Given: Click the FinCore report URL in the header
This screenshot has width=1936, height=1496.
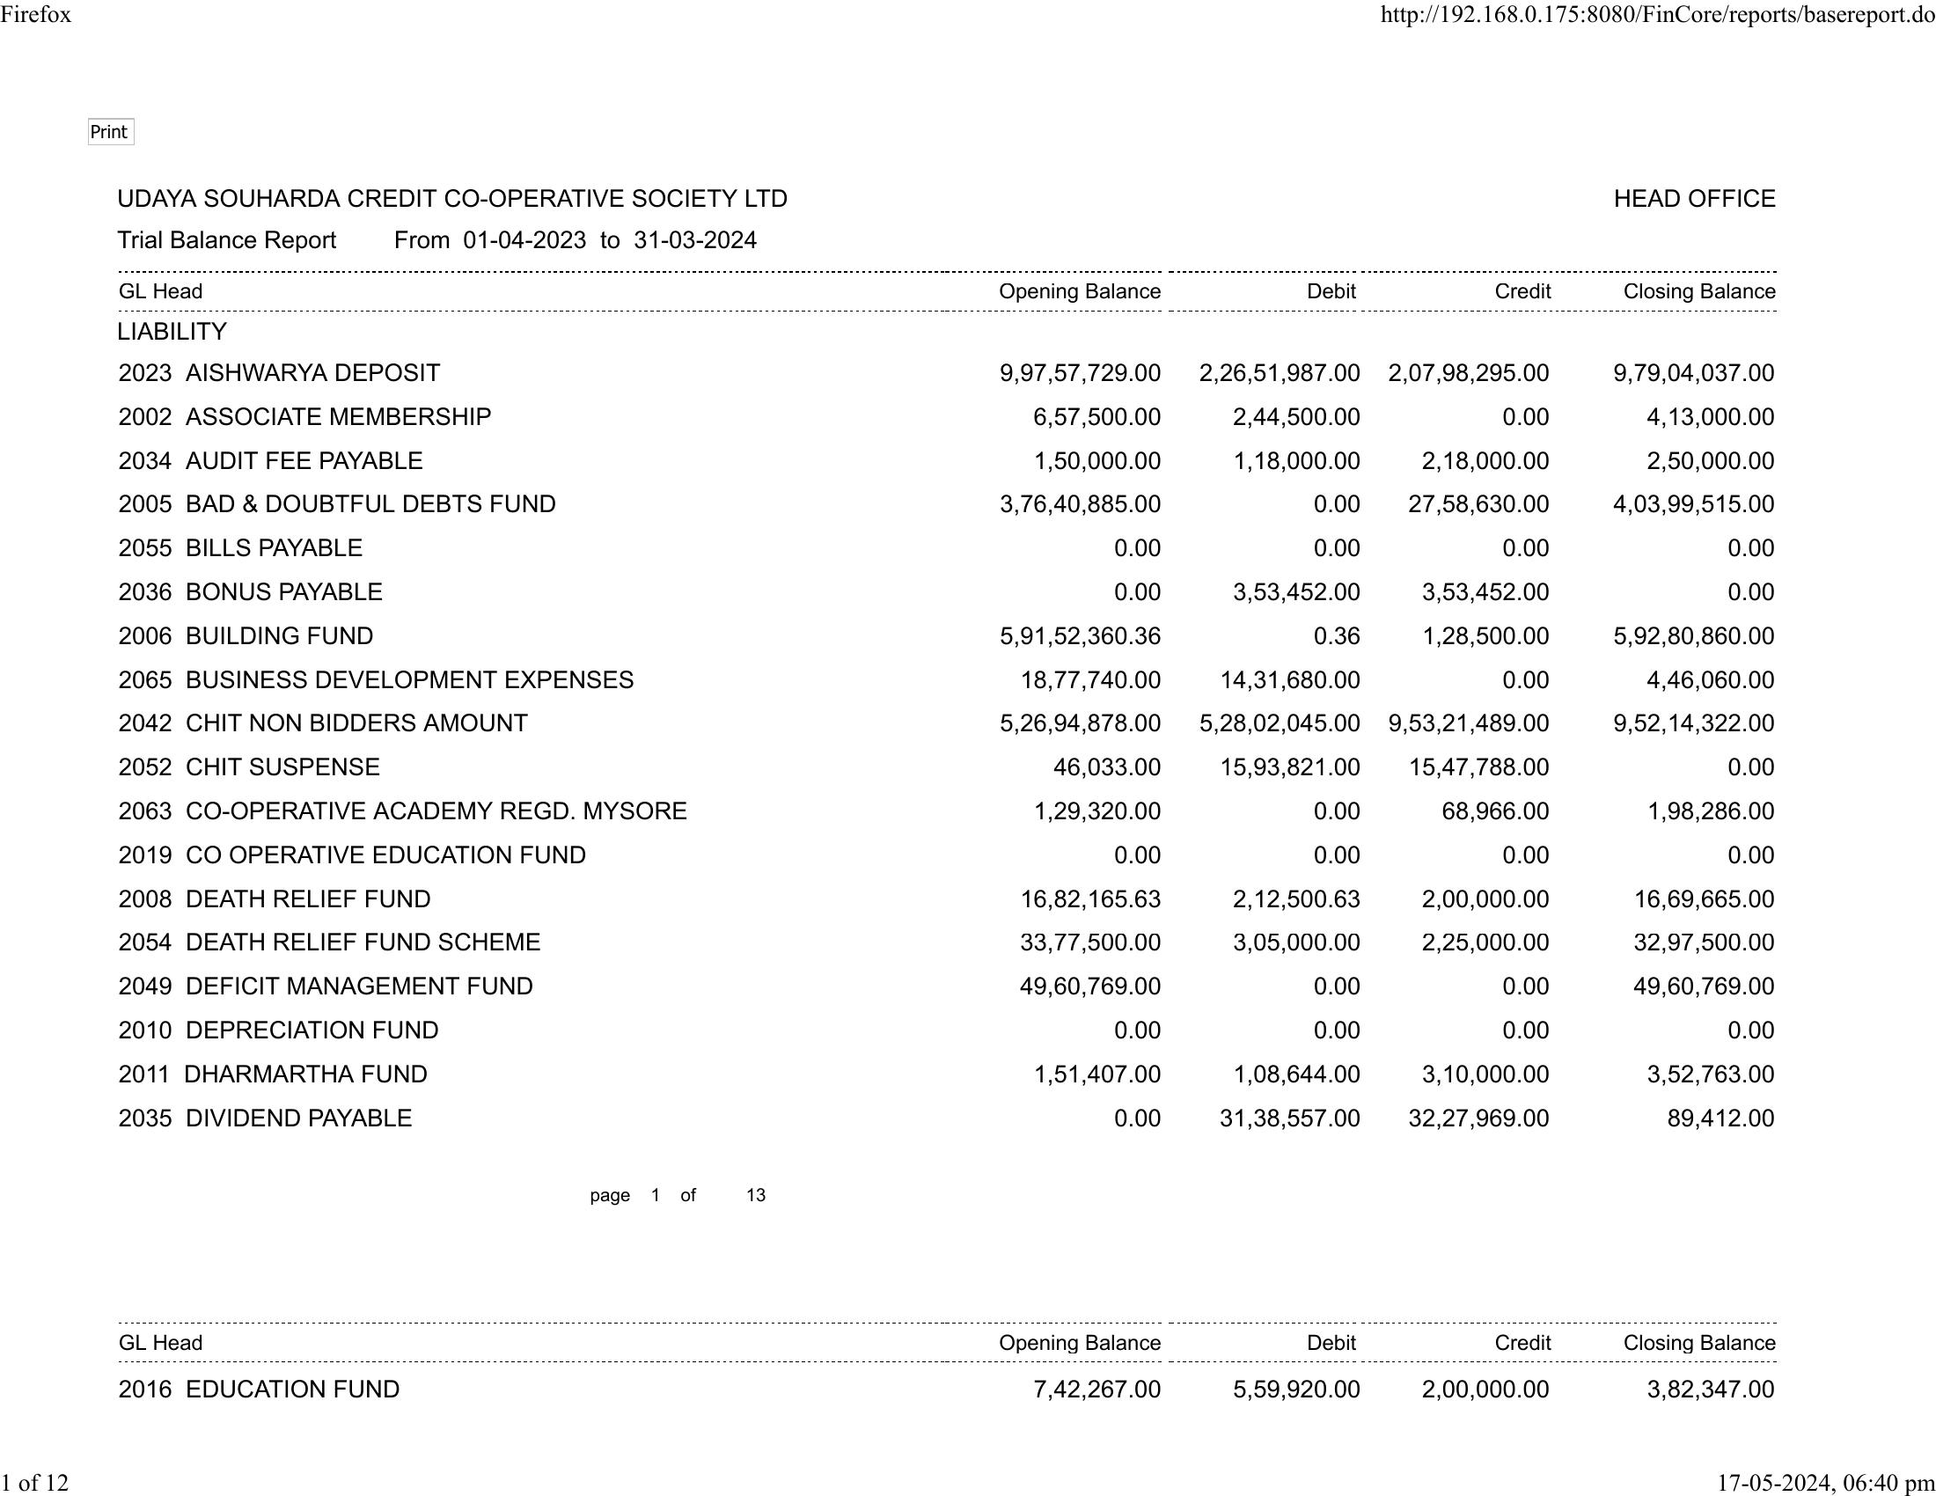Looking at the screenshot, I should pos(1657,14).
